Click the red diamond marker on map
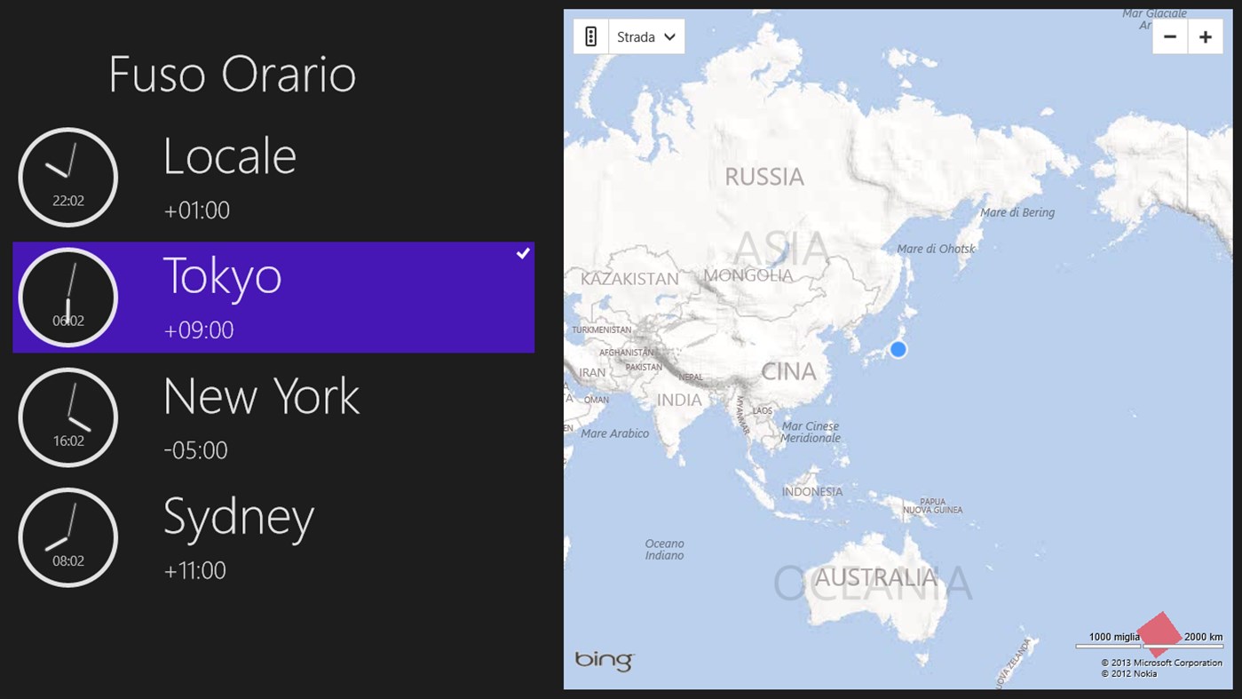The image size is (1242, 699). click(x=1159, y=632)
